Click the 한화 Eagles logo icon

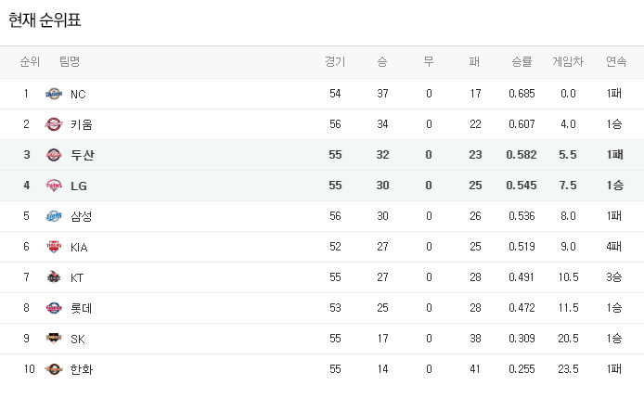(x=54, y=369)
